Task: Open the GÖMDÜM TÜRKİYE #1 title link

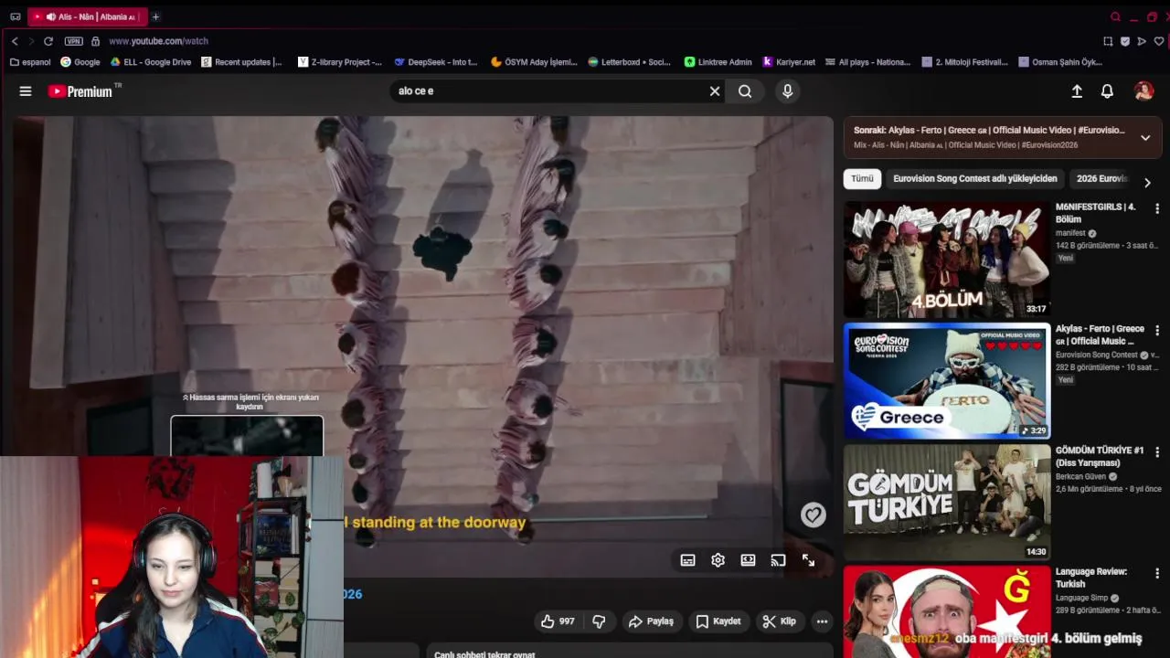Action: [1100, 456]
